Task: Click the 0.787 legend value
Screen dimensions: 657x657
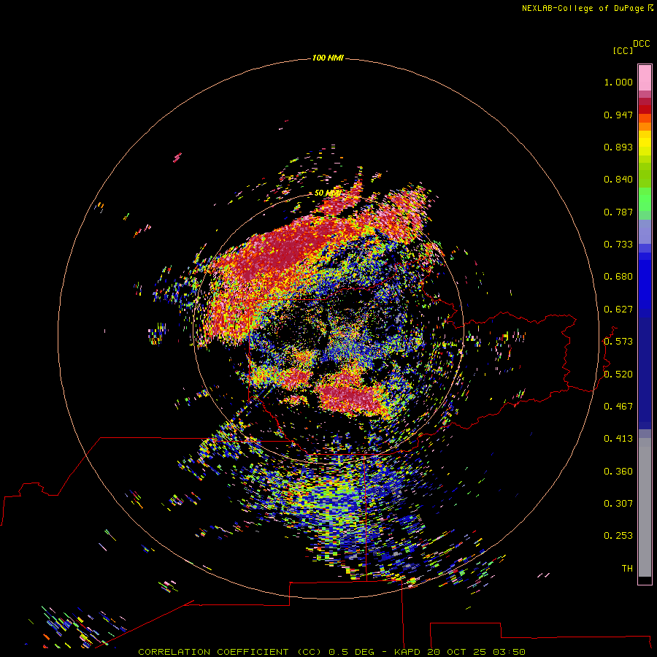Action: click(618, 212)
